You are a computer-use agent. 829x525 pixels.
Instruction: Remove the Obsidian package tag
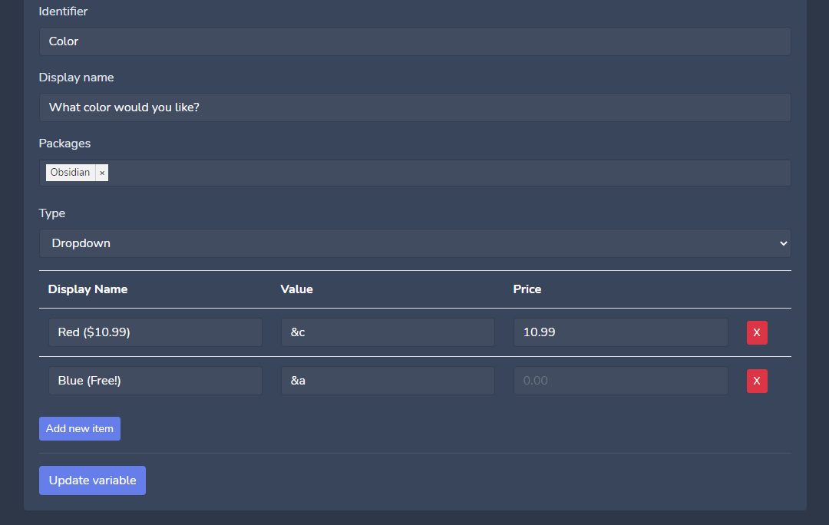(x=102, y=173)
